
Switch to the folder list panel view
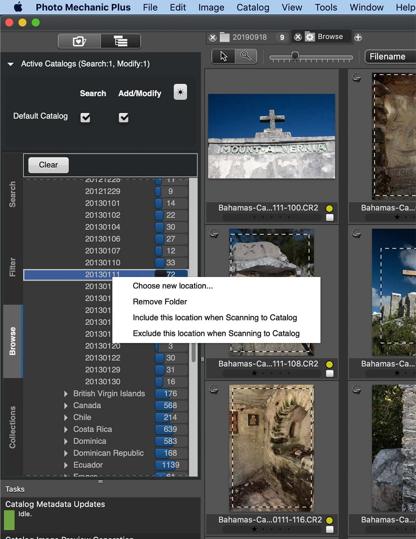tap(121, 41)
